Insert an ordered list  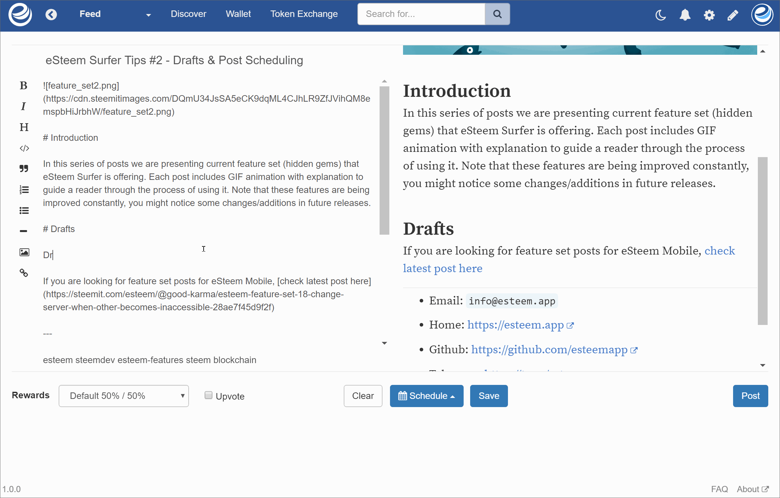[x=24, y=190]
